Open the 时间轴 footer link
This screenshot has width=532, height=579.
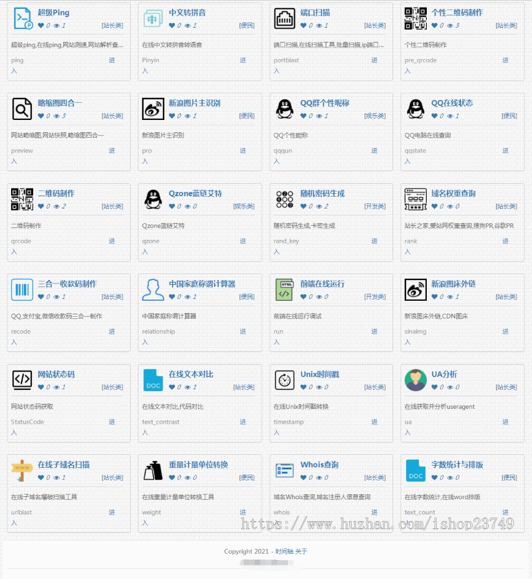284,551
